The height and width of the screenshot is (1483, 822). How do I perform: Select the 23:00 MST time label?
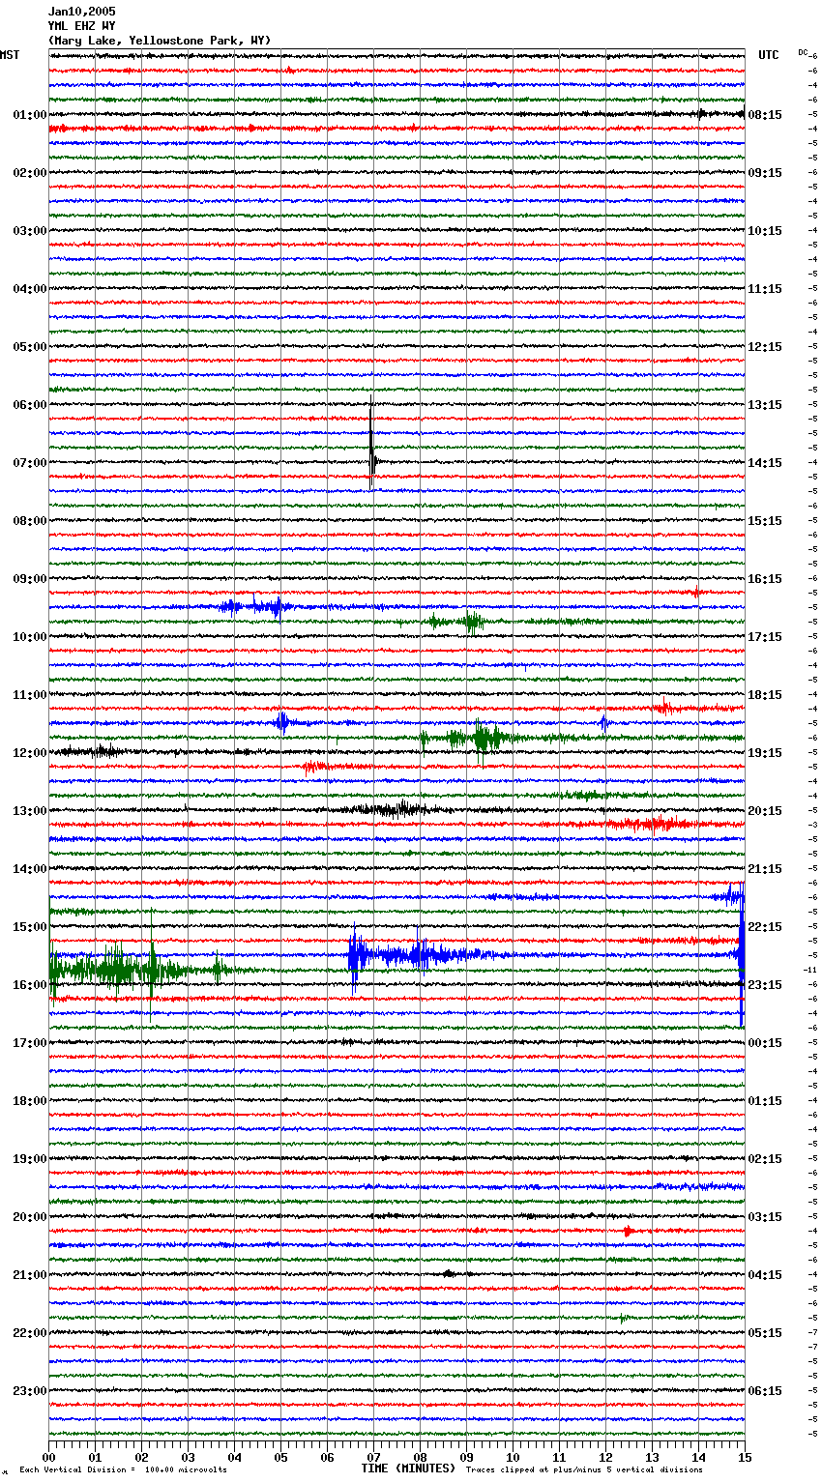[x=30, y=1391]
